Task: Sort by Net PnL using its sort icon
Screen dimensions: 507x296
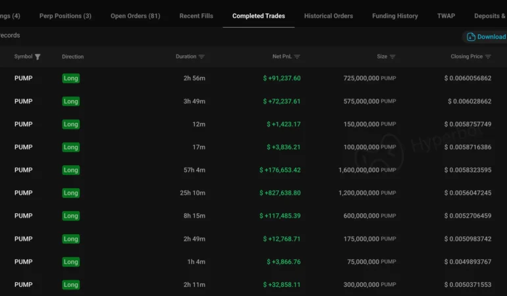Action: [297, 57]
